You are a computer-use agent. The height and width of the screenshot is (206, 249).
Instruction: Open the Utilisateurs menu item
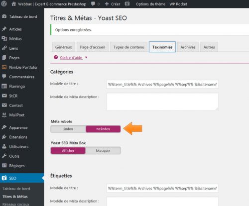(x=19, y=147)
